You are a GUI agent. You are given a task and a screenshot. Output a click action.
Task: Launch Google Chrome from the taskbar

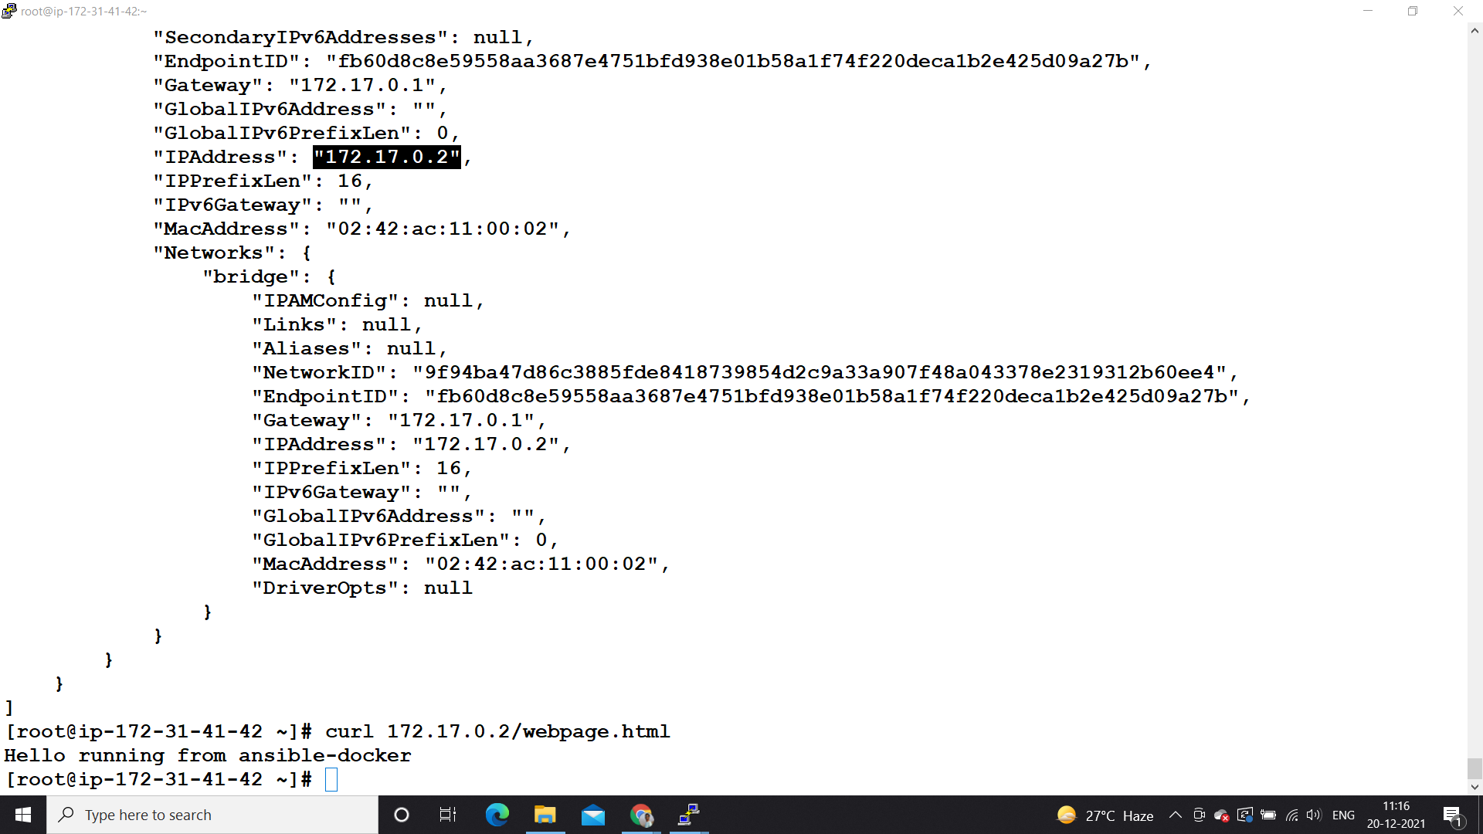pos(641,815)
